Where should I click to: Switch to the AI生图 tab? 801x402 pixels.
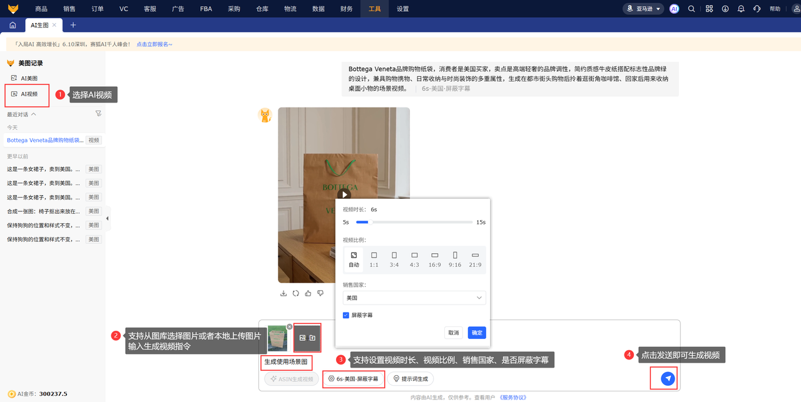tap(39, 25)
